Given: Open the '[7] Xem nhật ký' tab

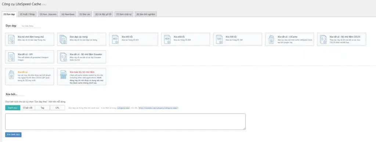Looking at the screenshot, I should (124, 14).
